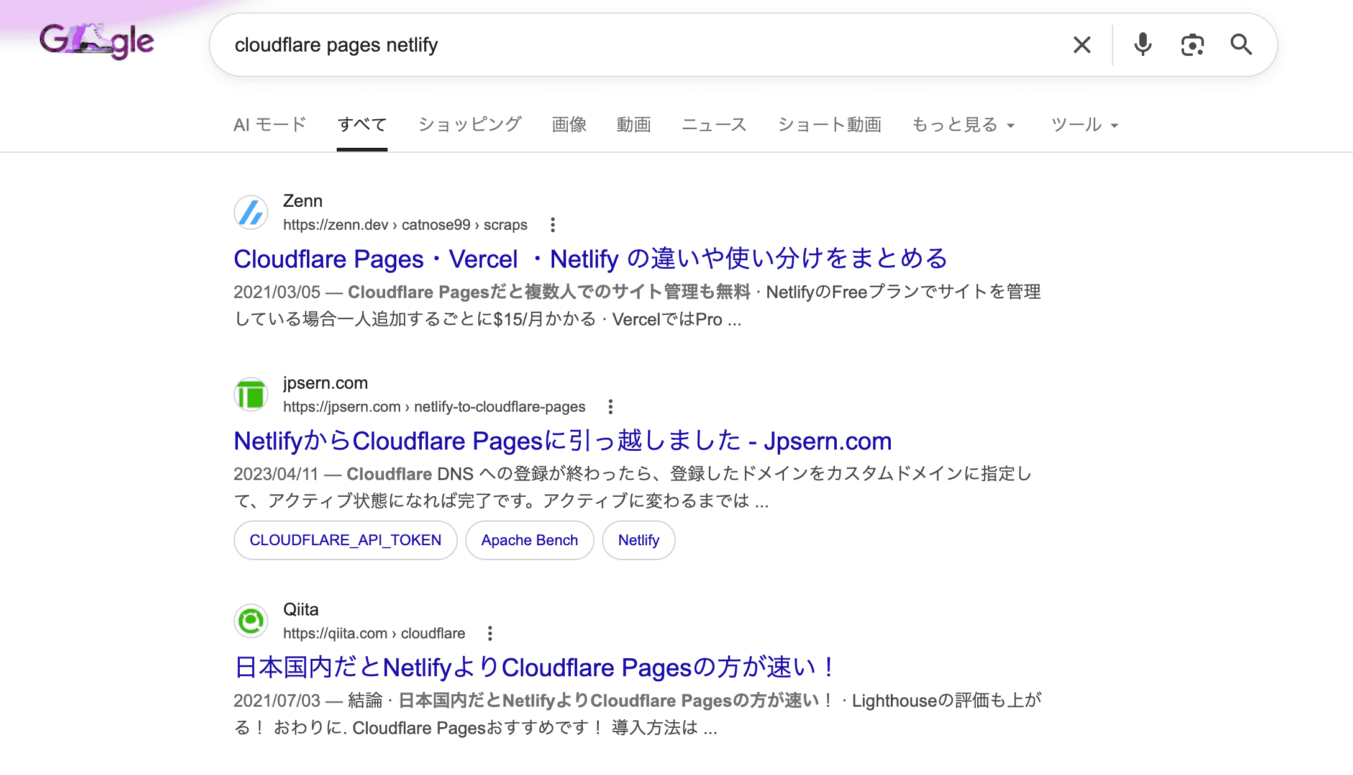
Task: Expand the もっと見る dropdown
Action: [x=963, y=124]
